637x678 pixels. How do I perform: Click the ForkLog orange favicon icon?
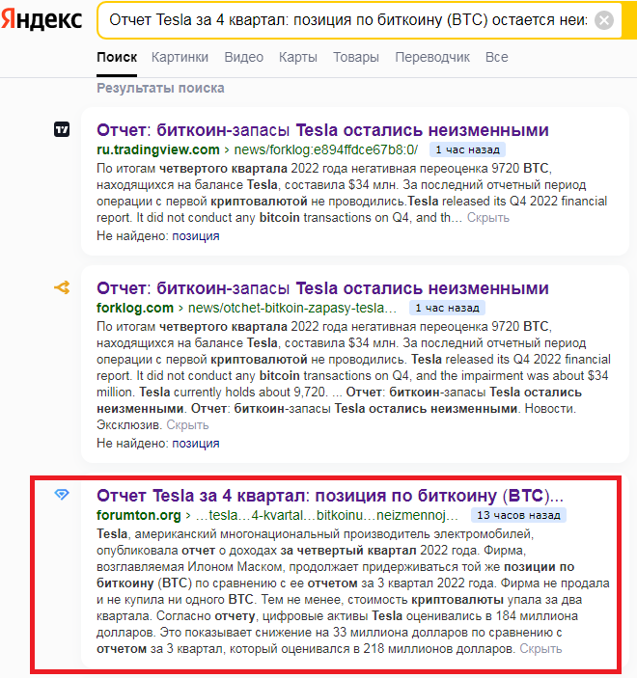point(62,287)
